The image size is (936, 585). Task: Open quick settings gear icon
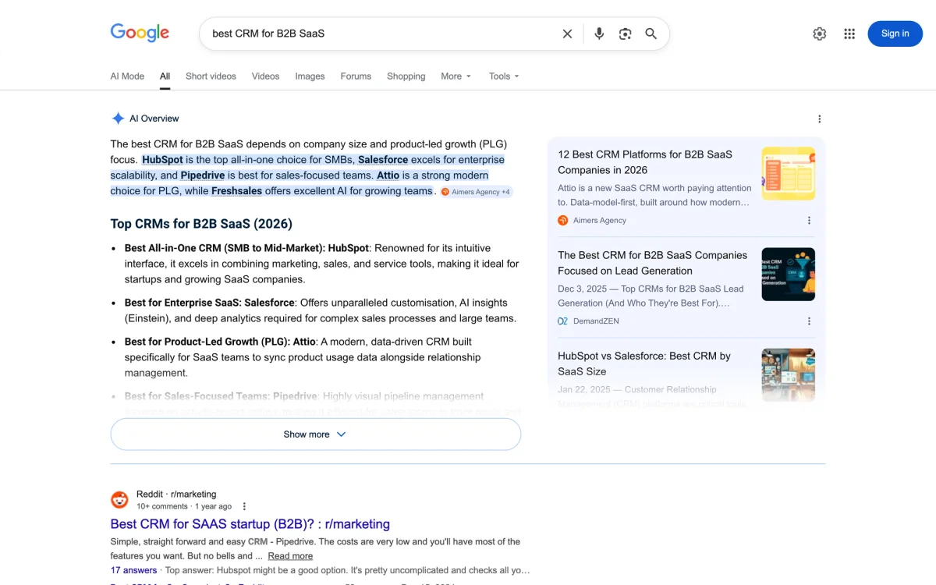pos(819,34)
